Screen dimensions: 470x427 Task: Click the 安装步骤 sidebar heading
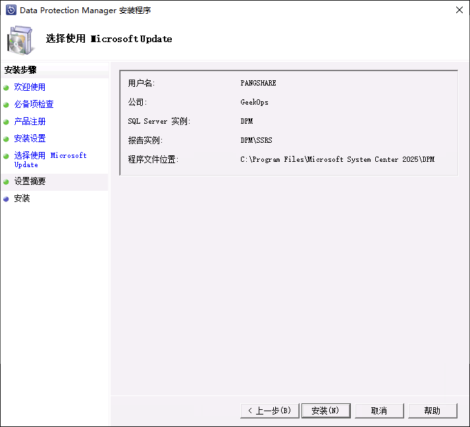(x=20, y=70)
